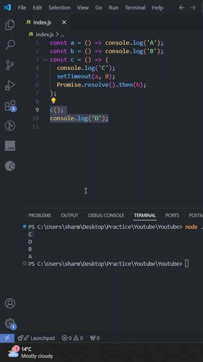The height and width of the screenshot is (362, 203).
Task: Open the Search view in activity bar
Action: [10, 45]
